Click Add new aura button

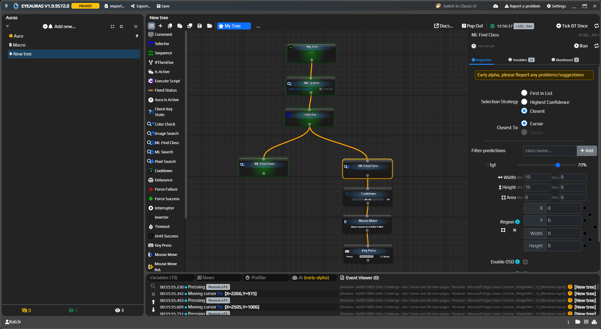pos(59,27)
